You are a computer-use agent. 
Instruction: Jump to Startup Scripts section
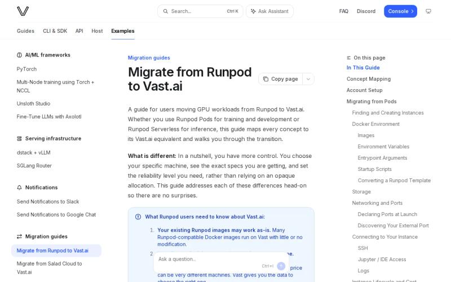374,169
